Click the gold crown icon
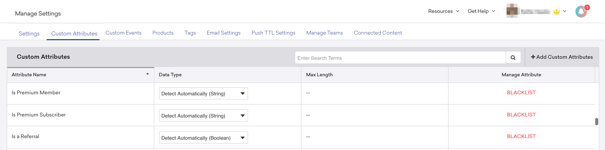Viewport: 605px width, 150px height. [x=556, y=12]
